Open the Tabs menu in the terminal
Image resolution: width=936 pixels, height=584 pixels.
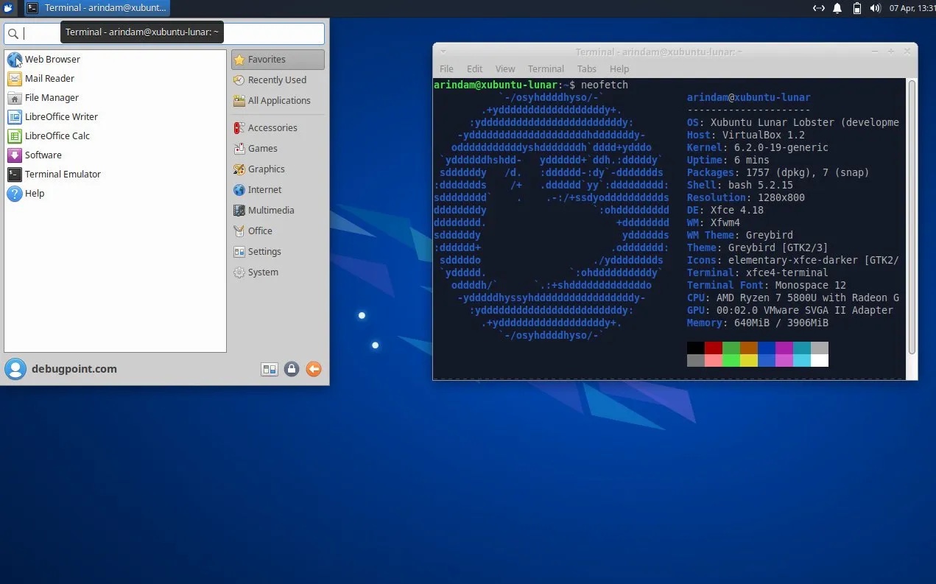[586, 68]
